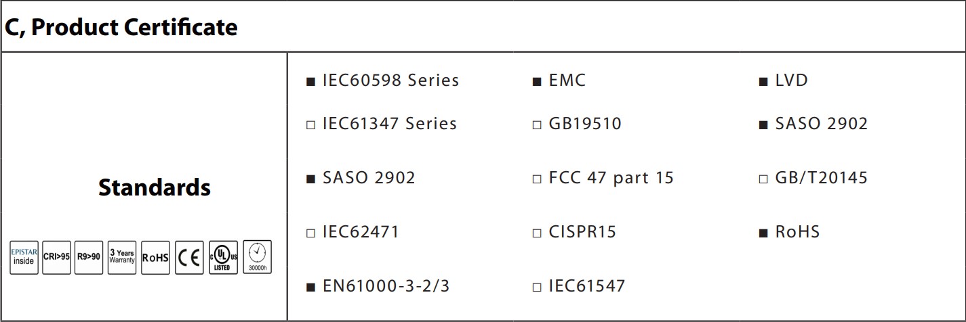Click the 3 Years Warranty badge
The image size is (966, 322).
click(x=122, y=257)
